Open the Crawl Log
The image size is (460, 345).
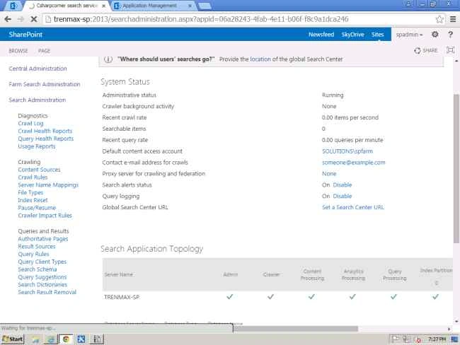[x=30, y=124]
